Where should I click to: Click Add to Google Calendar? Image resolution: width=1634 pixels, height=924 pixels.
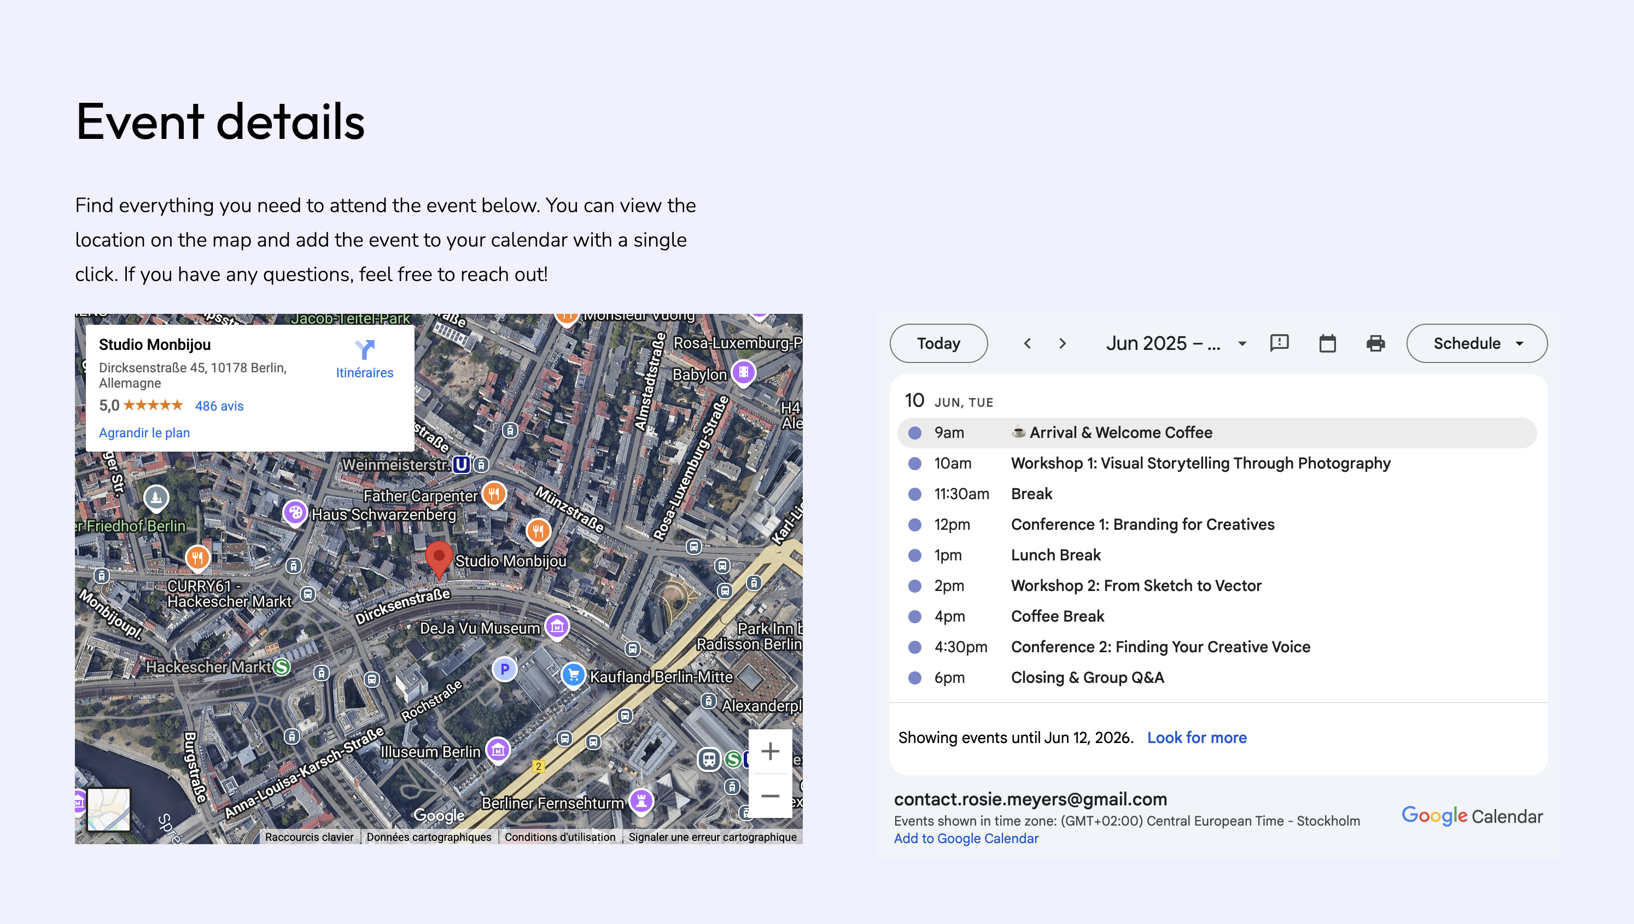(x=965, y=838)
